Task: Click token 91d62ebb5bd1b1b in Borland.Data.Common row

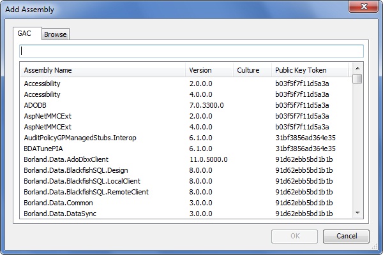Action: 304,203
